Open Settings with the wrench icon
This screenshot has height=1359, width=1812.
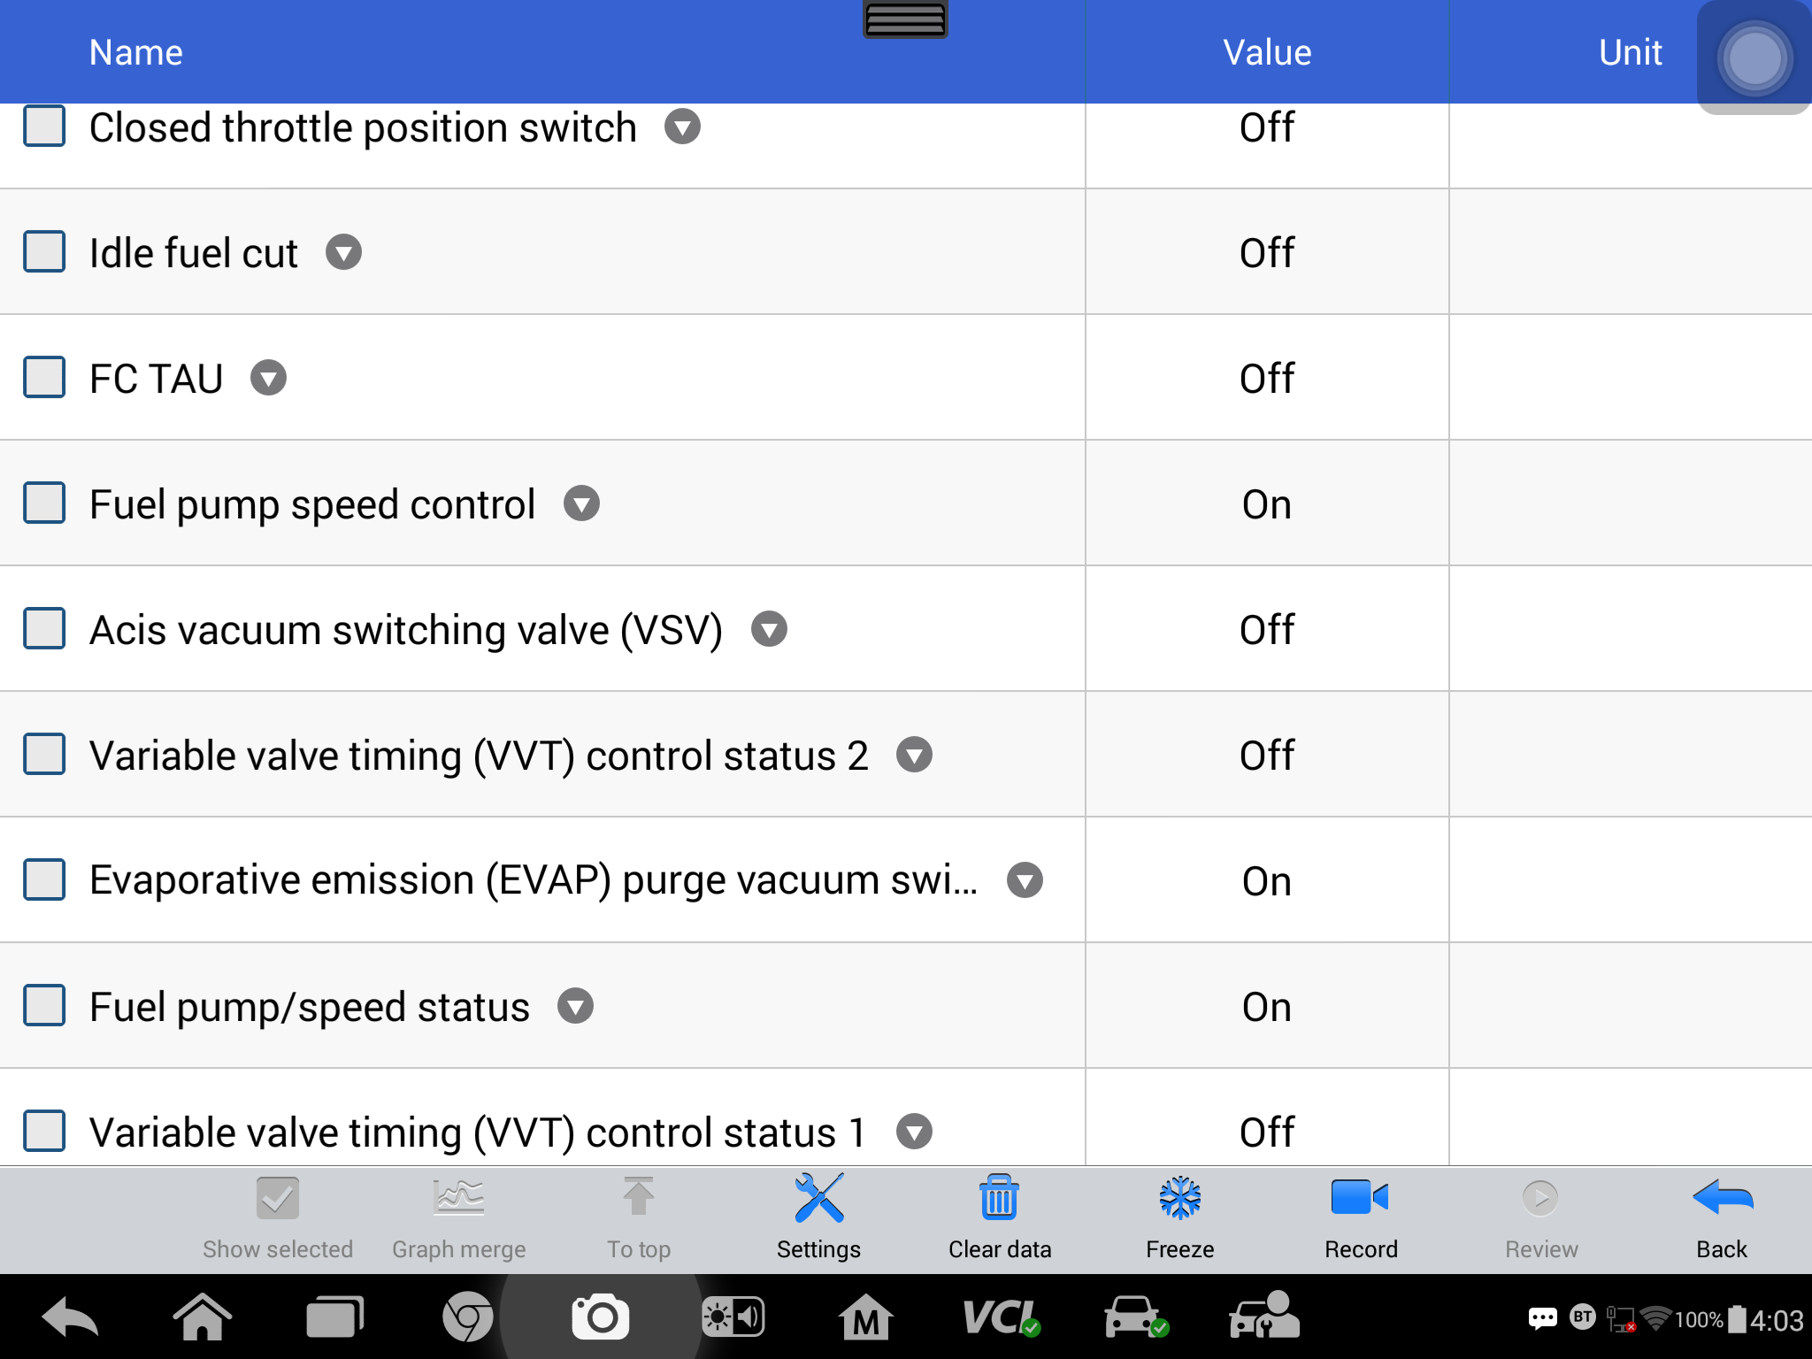pos(818,1217)
